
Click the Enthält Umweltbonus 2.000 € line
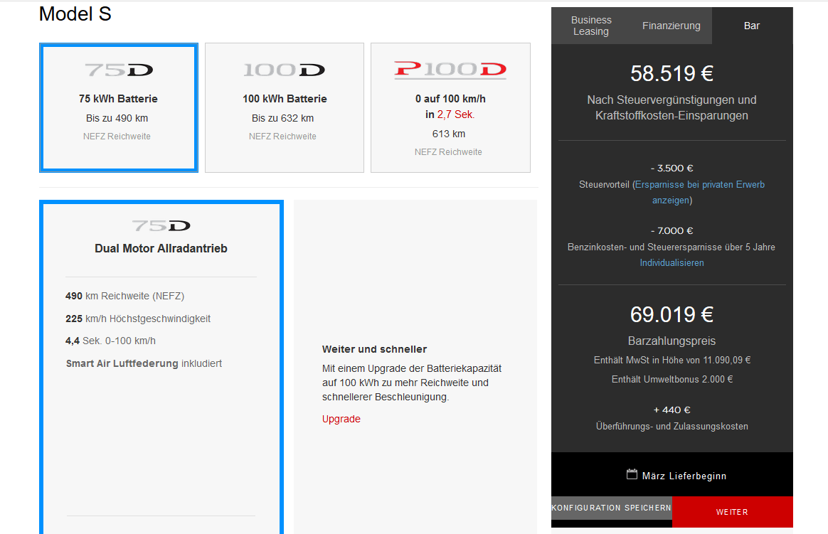[x=672, y=380]
